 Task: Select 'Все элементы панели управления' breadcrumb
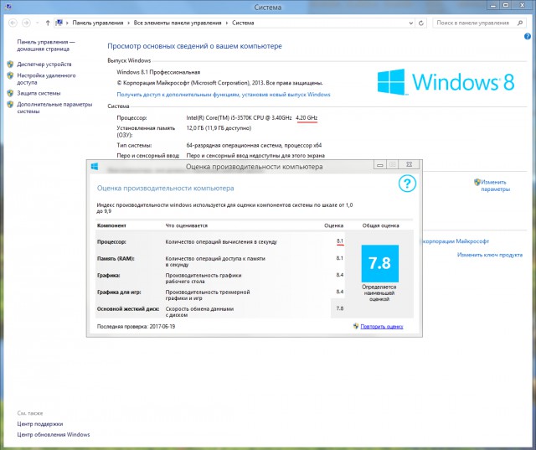tap(178, 23)
